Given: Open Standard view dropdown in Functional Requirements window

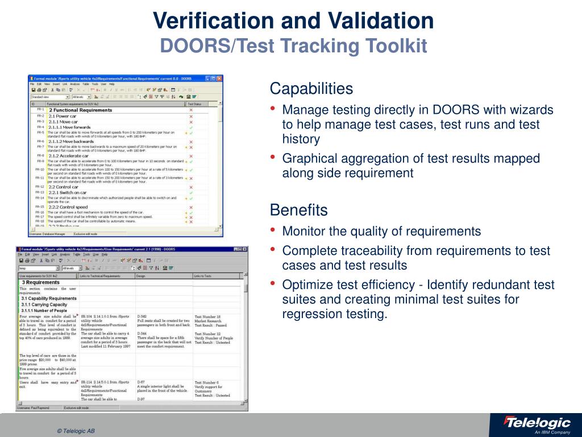Looking at the screenshot, I should [68, 97].
